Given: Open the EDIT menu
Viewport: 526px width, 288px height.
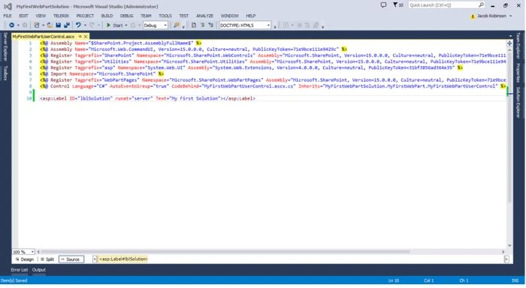Looking at the screenshot, I should tap(23, 16).
